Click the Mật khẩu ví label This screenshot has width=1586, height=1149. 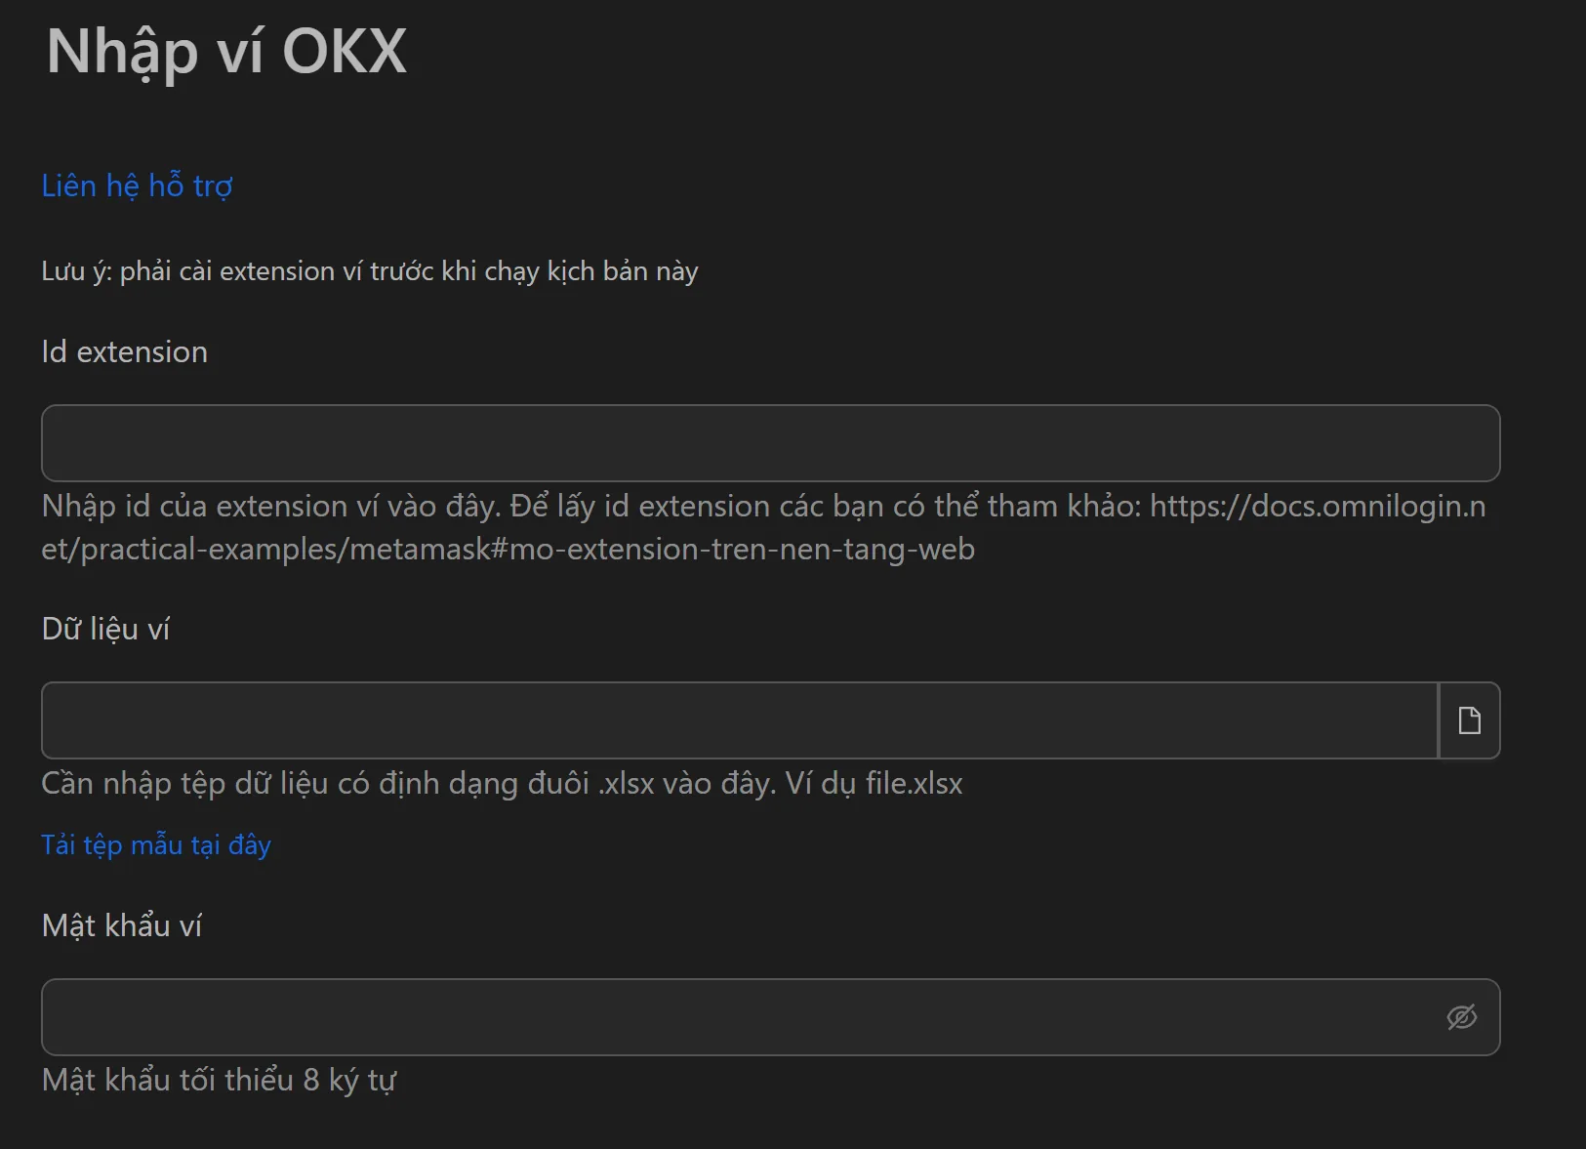tap(121, 925)
